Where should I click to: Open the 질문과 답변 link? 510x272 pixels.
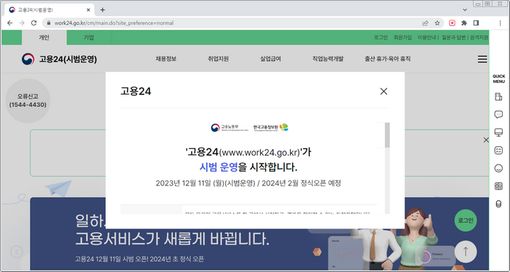[x=454, y=38]
